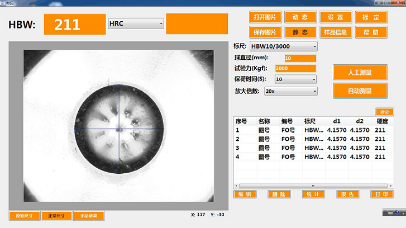
Task: Click the 保存图片 (save image) button
Action: click(265, 32)
